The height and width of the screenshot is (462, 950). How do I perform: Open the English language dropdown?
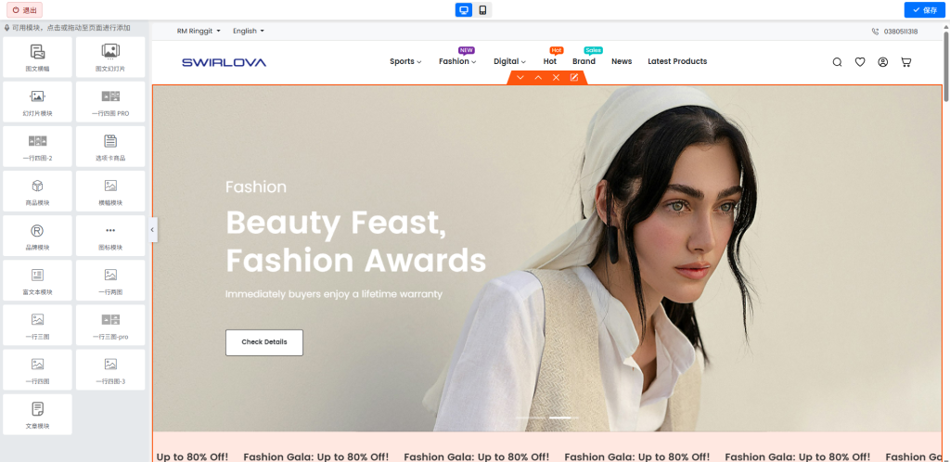click(x=248, y=31)
